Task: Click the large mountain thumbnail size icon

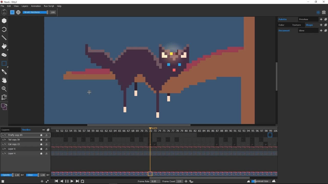Action: coord(274,181)
